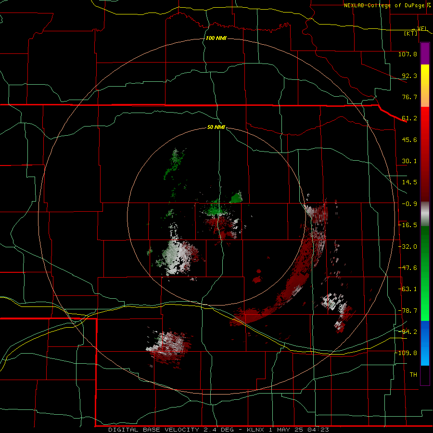Click the 45.6 legend value
This screenshot has height=433, width=433.
pyautogui.click(x=409, y=140)
